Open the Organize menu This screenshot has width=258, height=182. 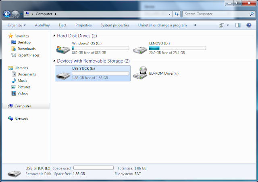click(17, 25)
